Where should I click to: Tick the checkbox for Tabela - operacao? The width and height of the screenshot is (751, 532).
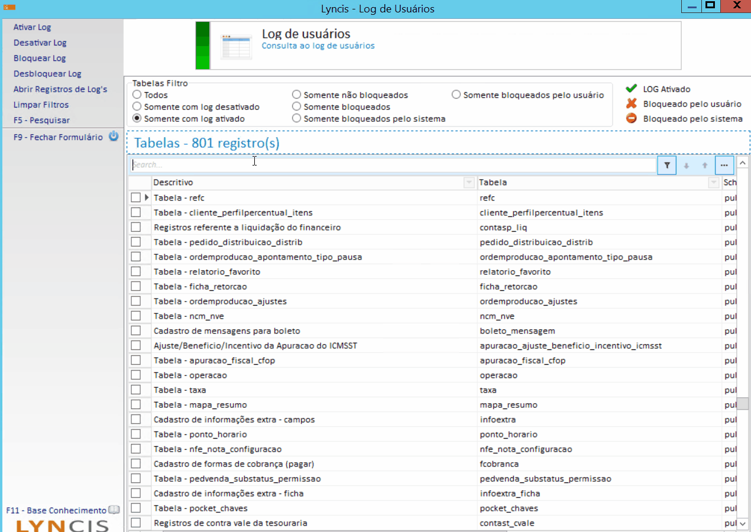pyautogui.click(x=136, y=375)
